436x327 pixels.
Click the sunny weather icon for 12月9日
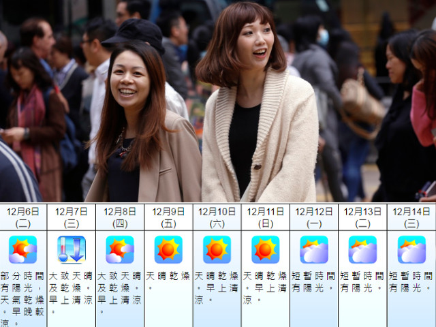[168, 249]
